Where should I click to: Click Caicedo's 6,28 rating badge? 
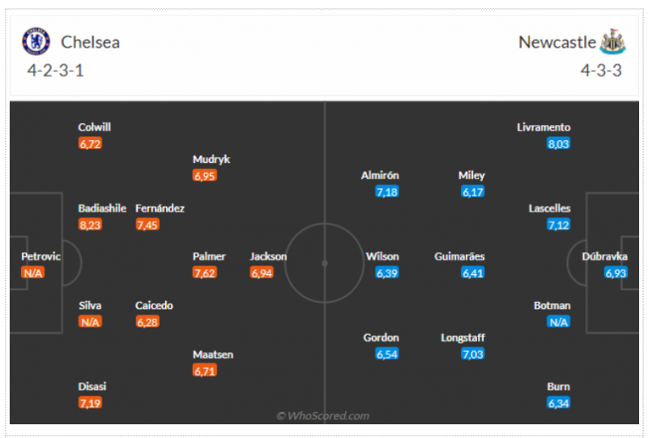point(147,322)
